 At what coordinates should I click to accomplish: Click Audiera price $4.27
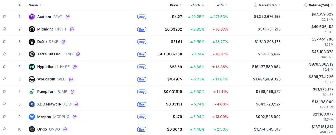coord(177,17)
